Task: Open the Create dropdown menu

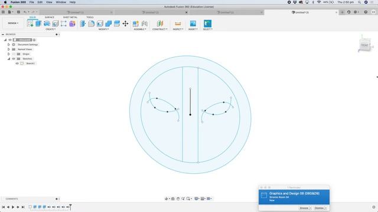Action: coord(51,29)
